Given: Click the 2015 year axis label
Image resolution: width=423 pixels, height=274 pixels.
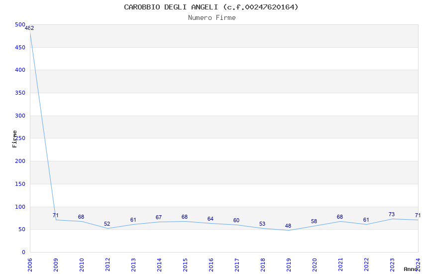Looking at the screenshot, I should (x=185, y=265).
